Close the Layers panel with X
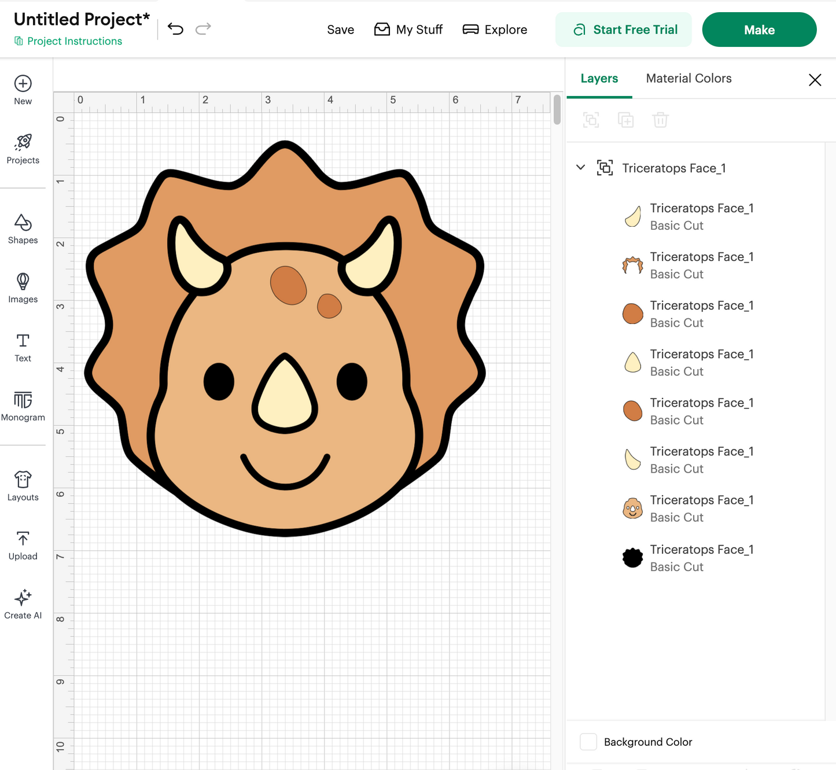Image resolution: width=836 pixels, height=770 pixels. (815, 80)
